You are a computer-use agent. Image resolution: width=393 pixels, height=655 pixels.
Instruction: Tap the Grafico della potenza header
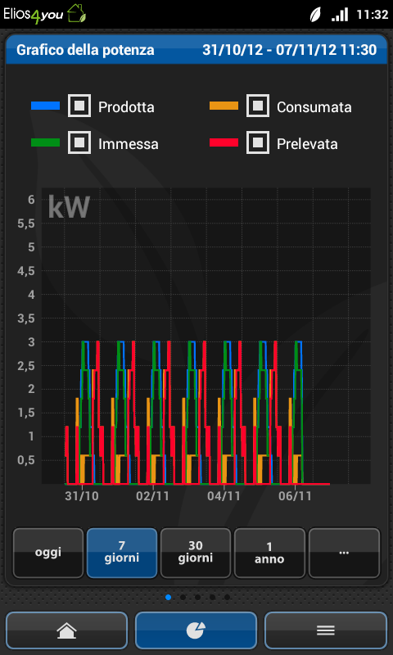click(x=85, y=50)
